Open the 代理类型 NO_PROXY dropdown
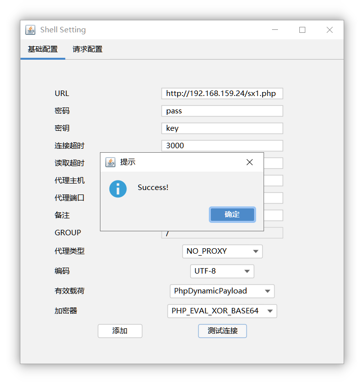364x384 pixels. [x=222, y=251]
